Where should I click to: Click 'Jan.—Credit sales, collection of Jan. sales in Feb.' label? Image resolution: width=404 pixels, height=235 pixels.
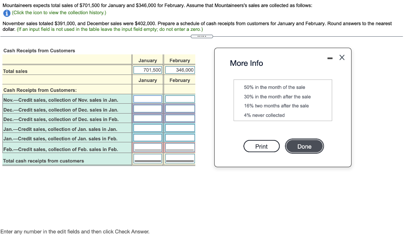[60, 139]
